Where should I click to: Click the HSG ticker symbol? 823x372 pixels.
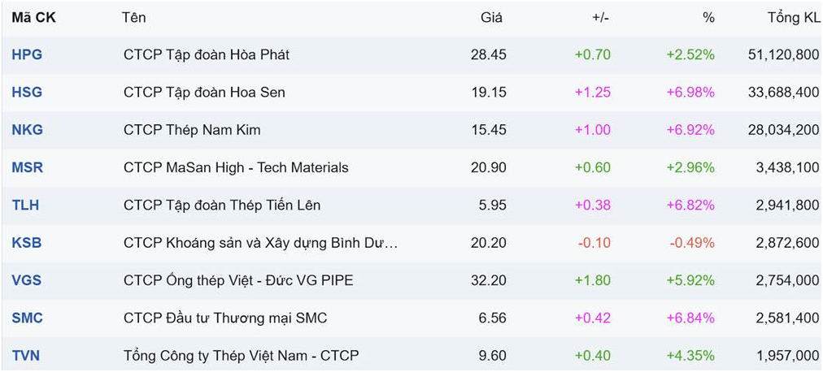(x=27, y=93)
